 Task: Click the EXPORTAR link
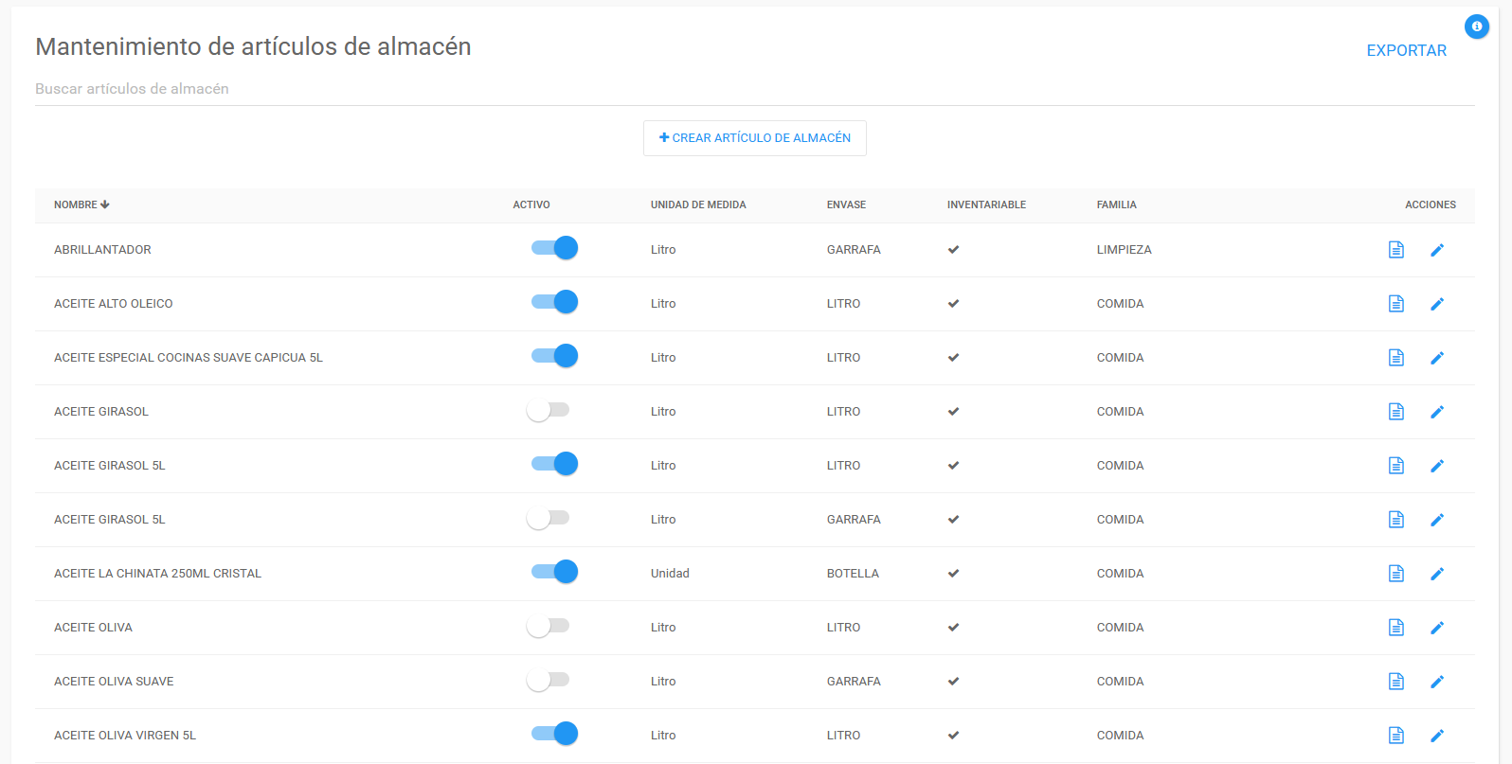(x=1406, y=51)
